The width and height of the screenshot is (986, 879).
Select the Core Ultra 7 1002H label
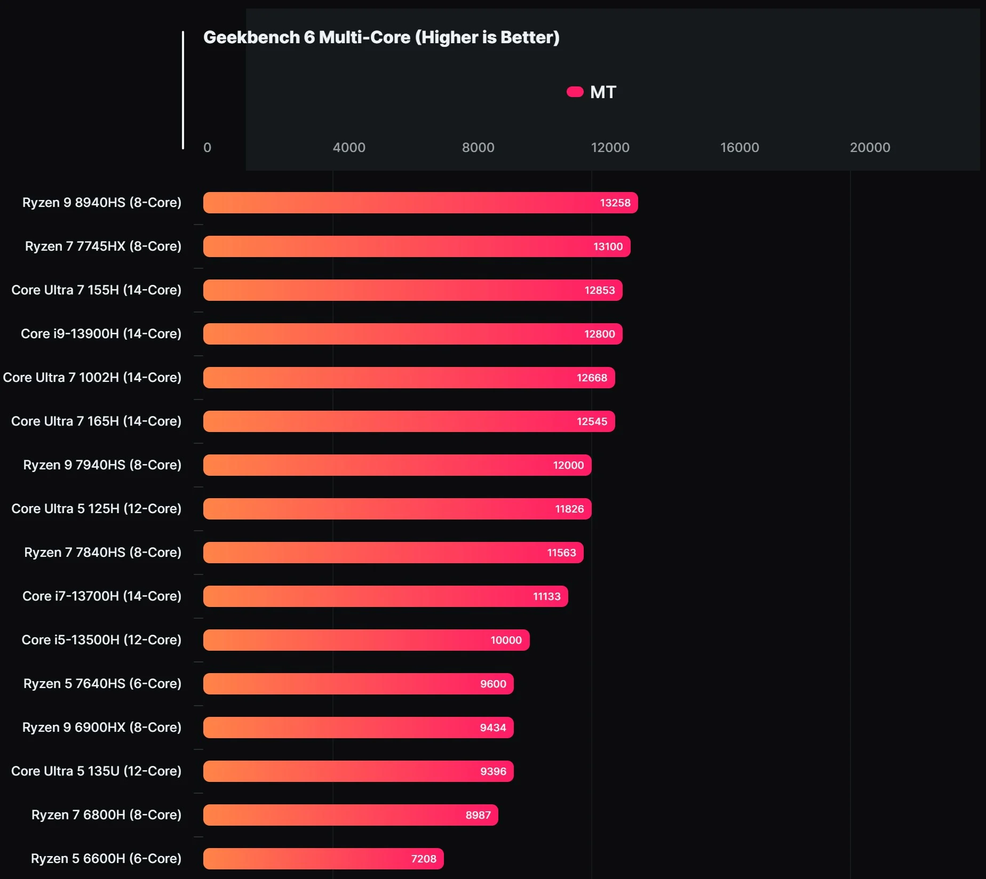click(x=92, y=378)
